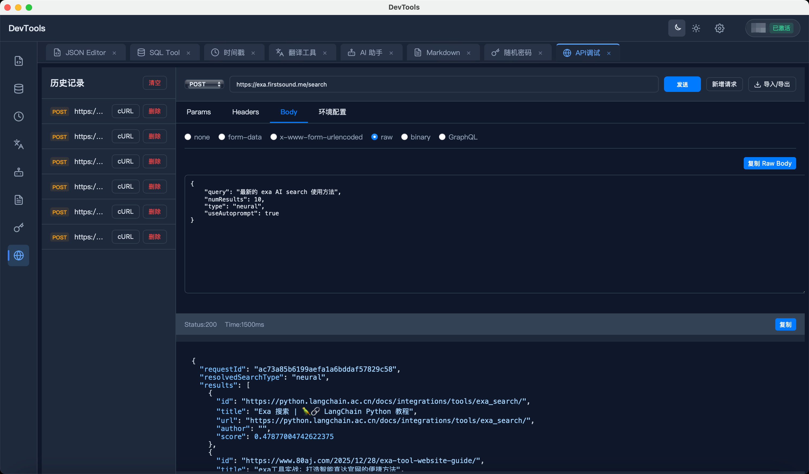The width and height of the screenshot is (809, 474).
Task: Switch to light mode sun icon
Action: (696, 28)
